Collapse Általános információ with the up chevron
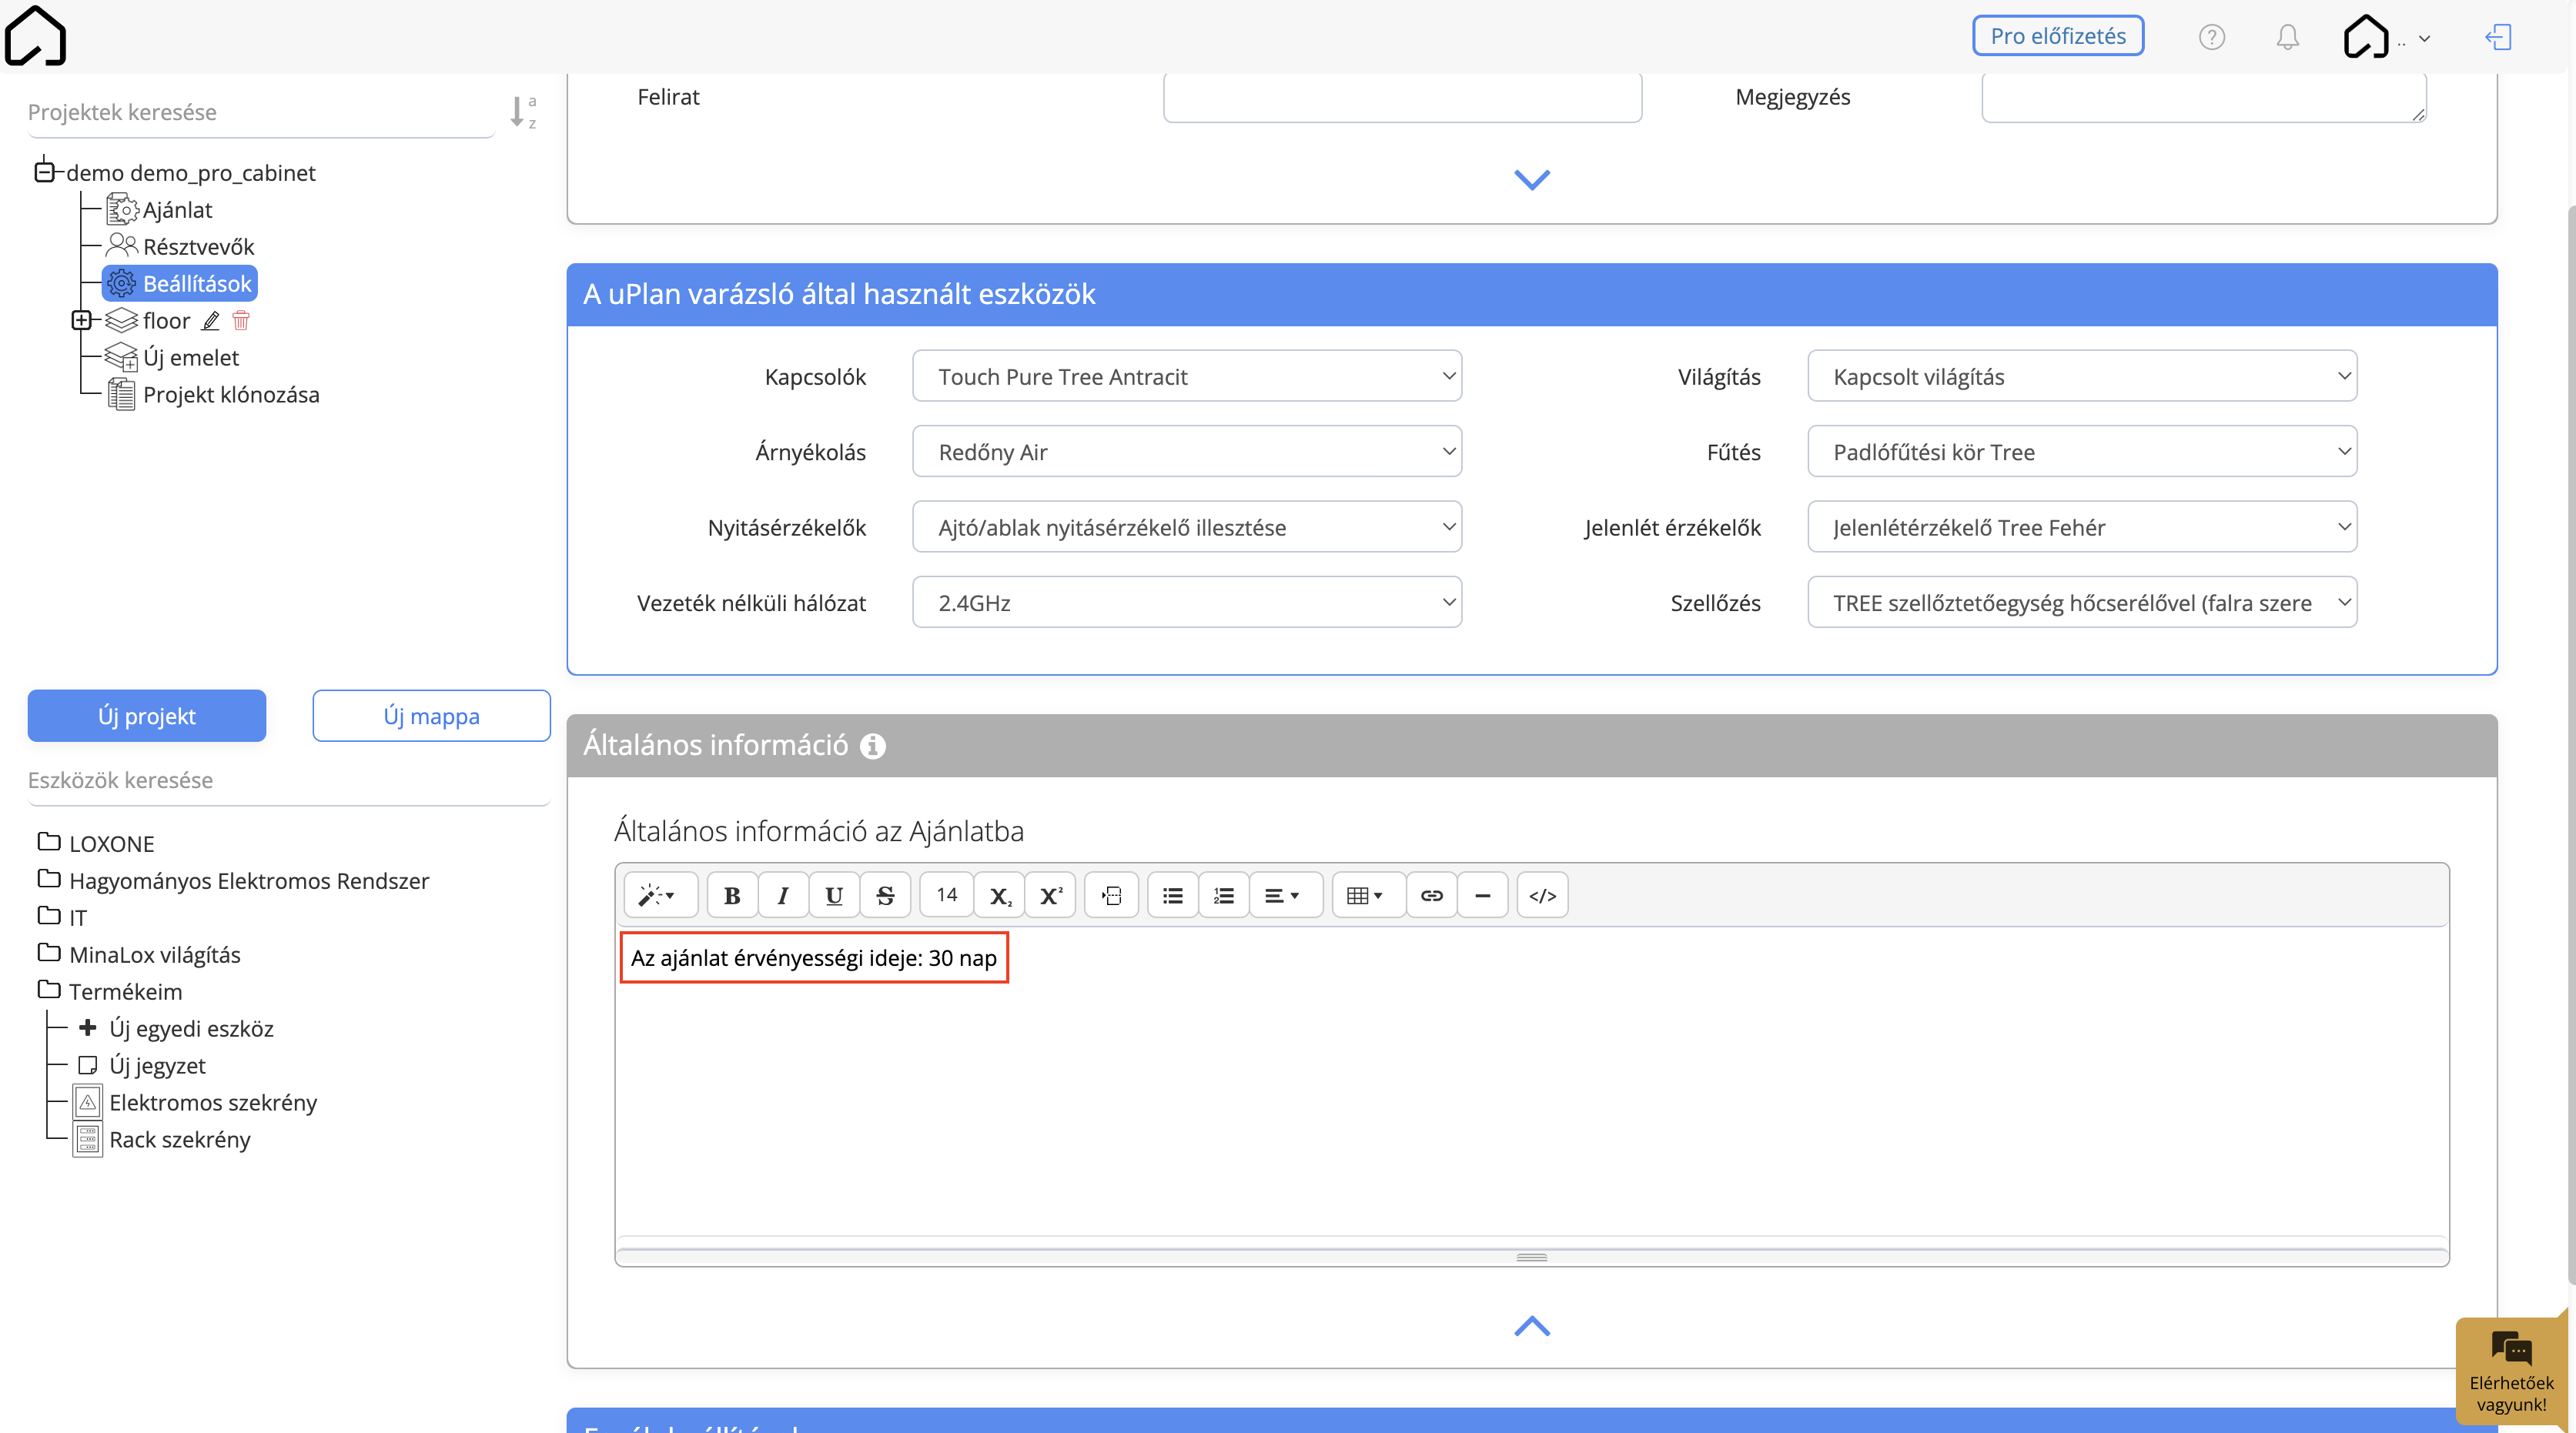The image size is (2576, 1433). coord(1532,1326)
